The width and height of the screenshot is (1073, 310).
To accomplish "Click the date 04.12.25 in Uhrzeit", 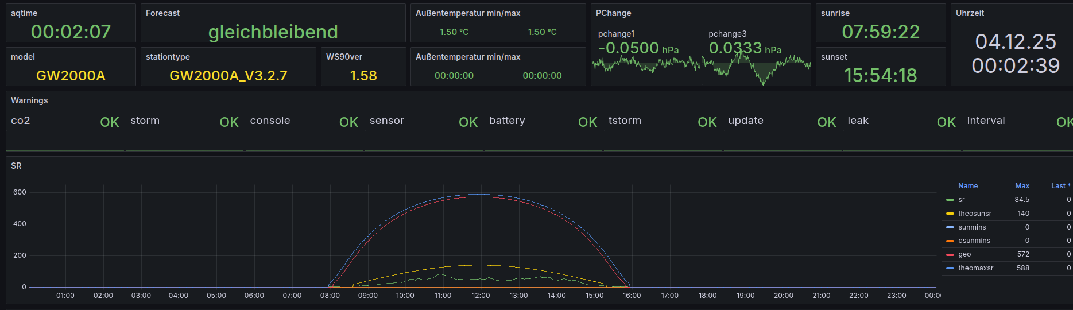I will (x=1016, y=41).
